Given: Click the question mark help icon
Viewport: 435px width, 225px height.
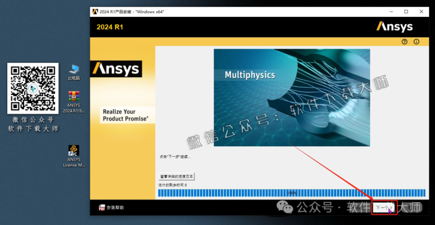Looking at the screenshot, I should tap(404, 42).
